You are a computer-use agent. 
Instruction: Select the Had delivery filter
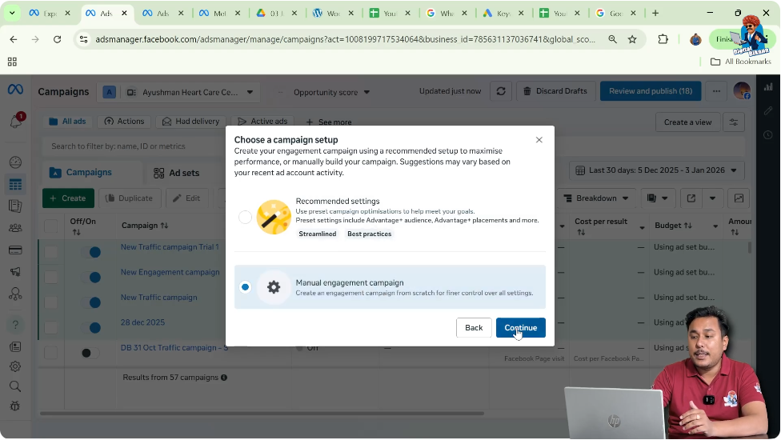(190, 121)
